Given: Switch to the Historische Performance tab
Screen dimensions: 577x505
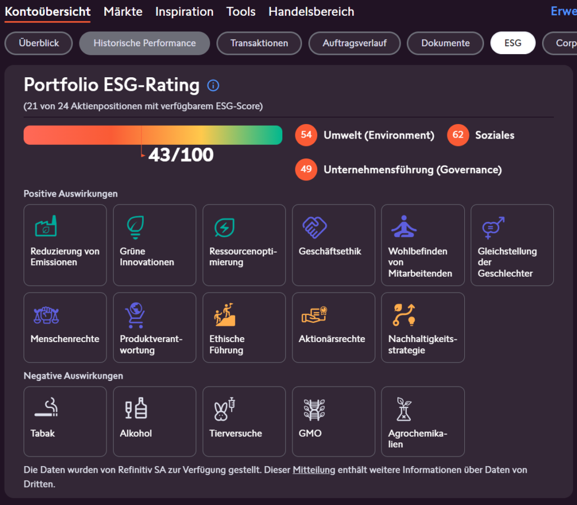Looking at the screenshot, I should coord(145,43).
